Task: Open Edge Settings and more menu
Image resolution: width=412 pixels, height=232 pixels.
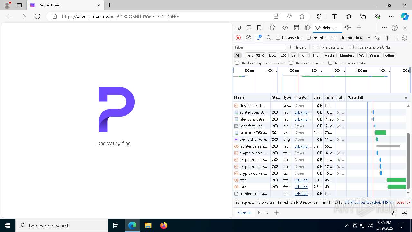Action: [x=391, y=16]
